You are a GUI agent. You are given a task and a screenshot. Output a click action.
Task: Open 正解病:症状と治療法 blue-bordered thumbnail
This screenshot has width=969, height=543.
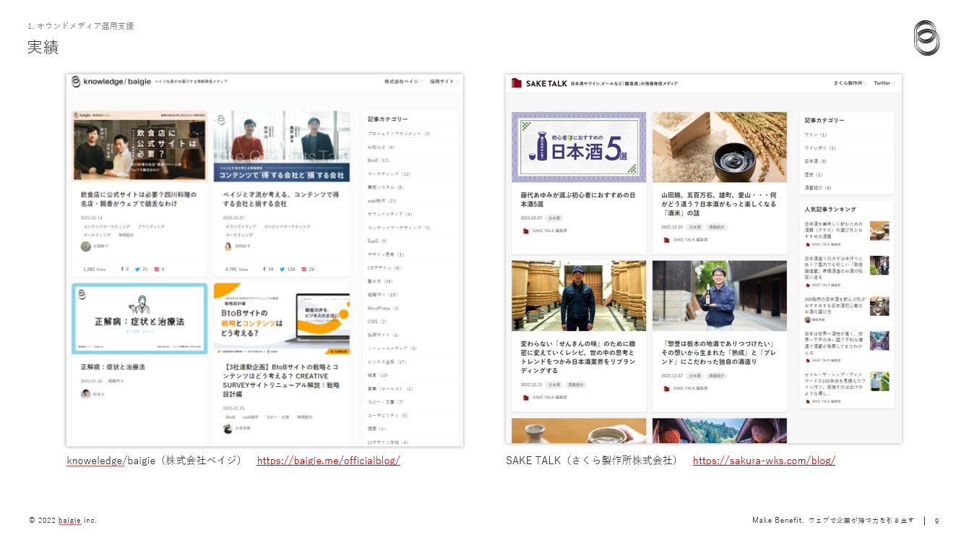click(139, 319)
